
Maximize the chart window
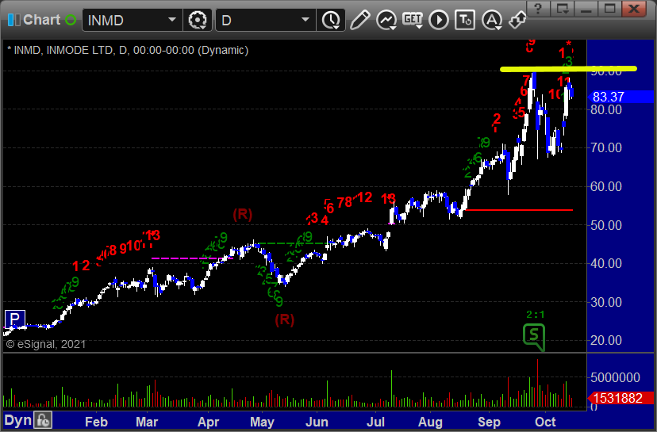click(609, 9)
